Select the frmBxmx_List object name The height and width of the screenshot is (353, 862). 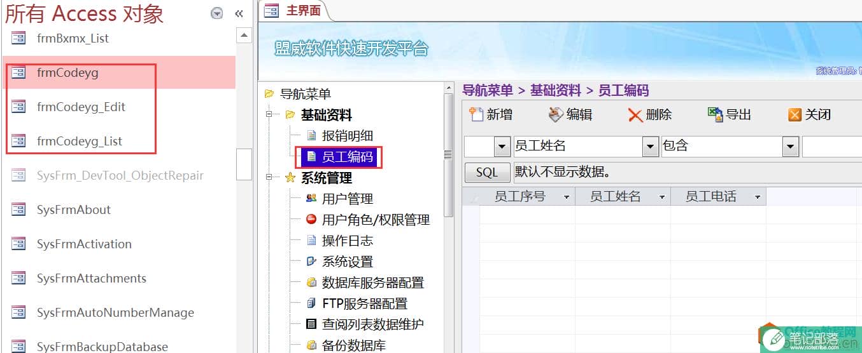[73, 38]
